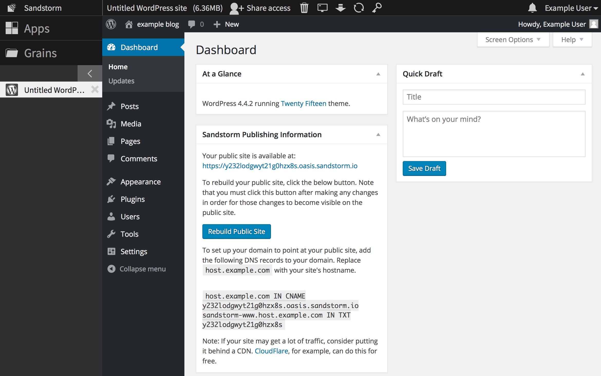Open the webkey key icon

[x=377, y=8]
